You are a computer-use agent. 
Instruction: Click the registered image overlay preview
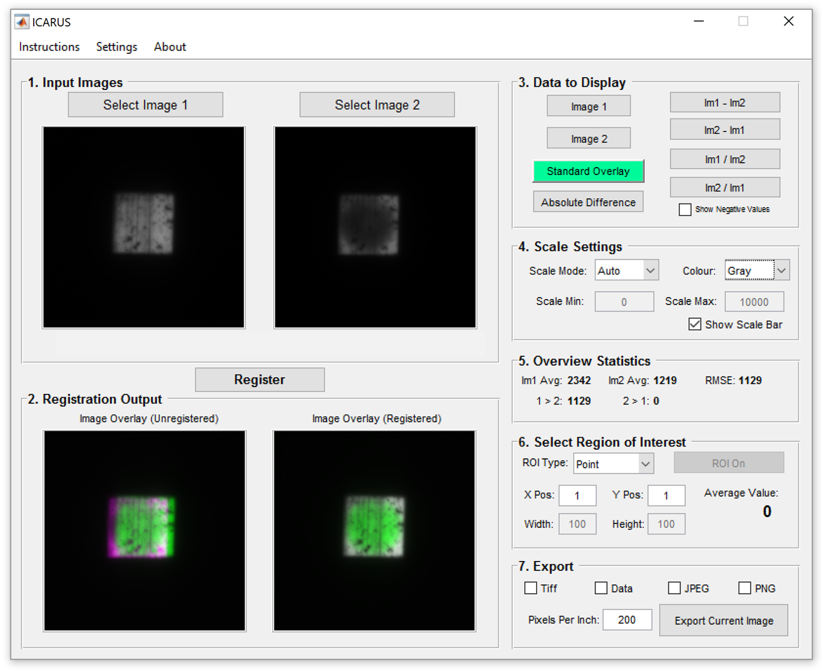[374, 530]
